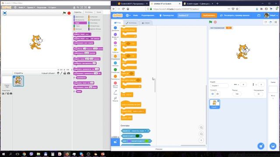Hide the sprite using the crossed eye button
This screenshot has width=280, height=157.
point(217,94)
